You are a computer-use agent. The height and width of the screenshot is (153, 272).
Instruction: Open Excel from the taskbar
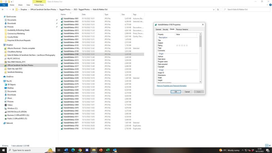(x=108, y=150)
